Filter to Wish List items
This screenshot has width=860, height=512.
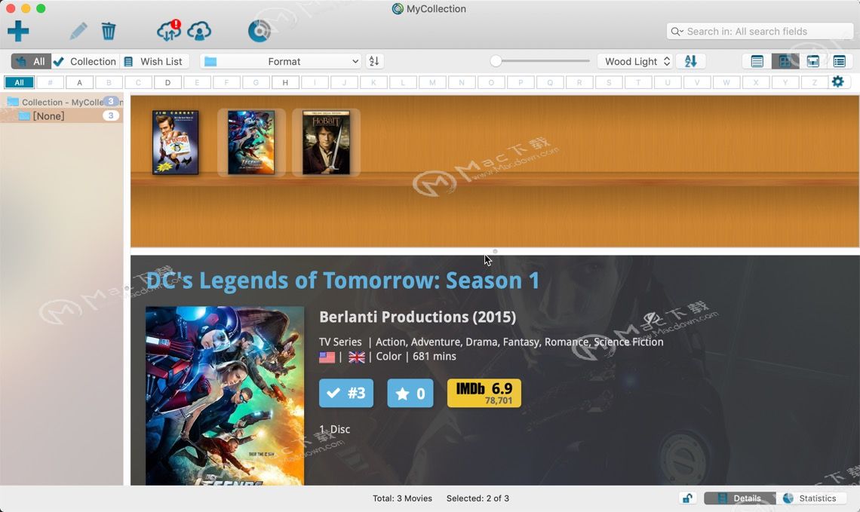tap(154, 61)
